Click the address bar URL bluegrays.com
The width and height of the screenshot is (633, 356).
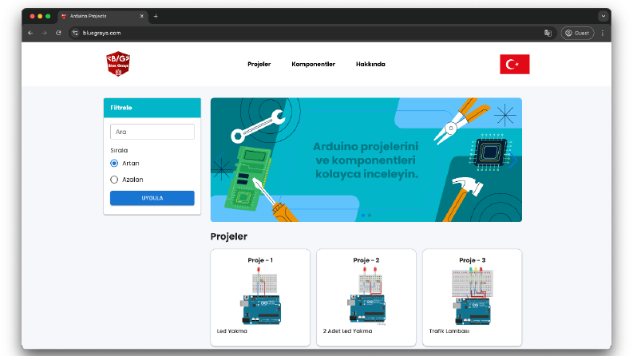101,33
